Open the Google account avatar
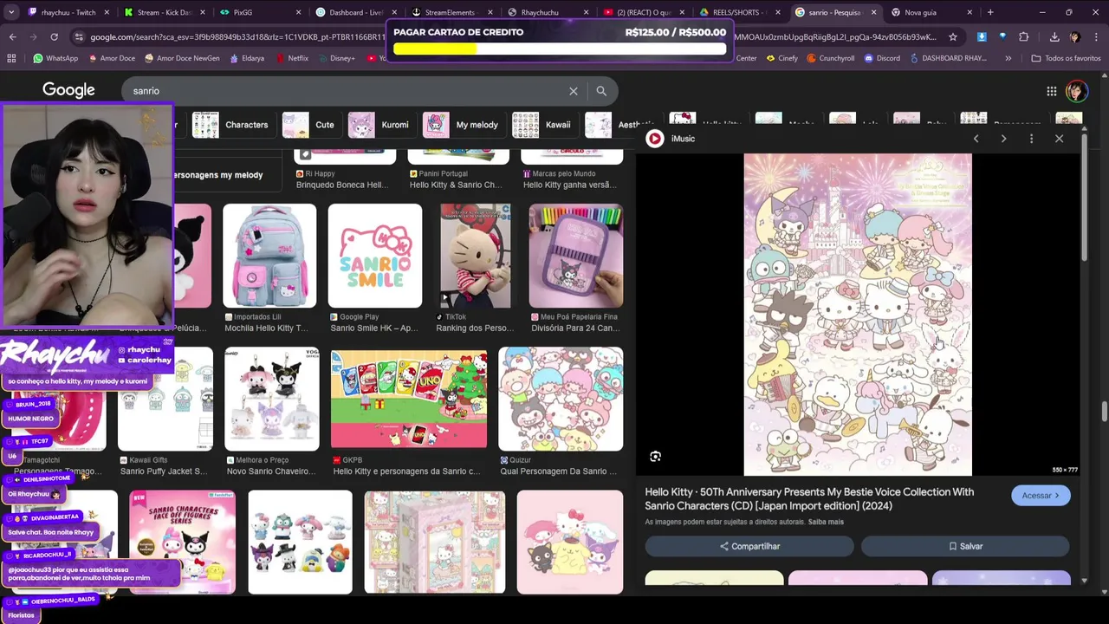This screenshot has width=1109, height=624. click(x=1076, y=91)
